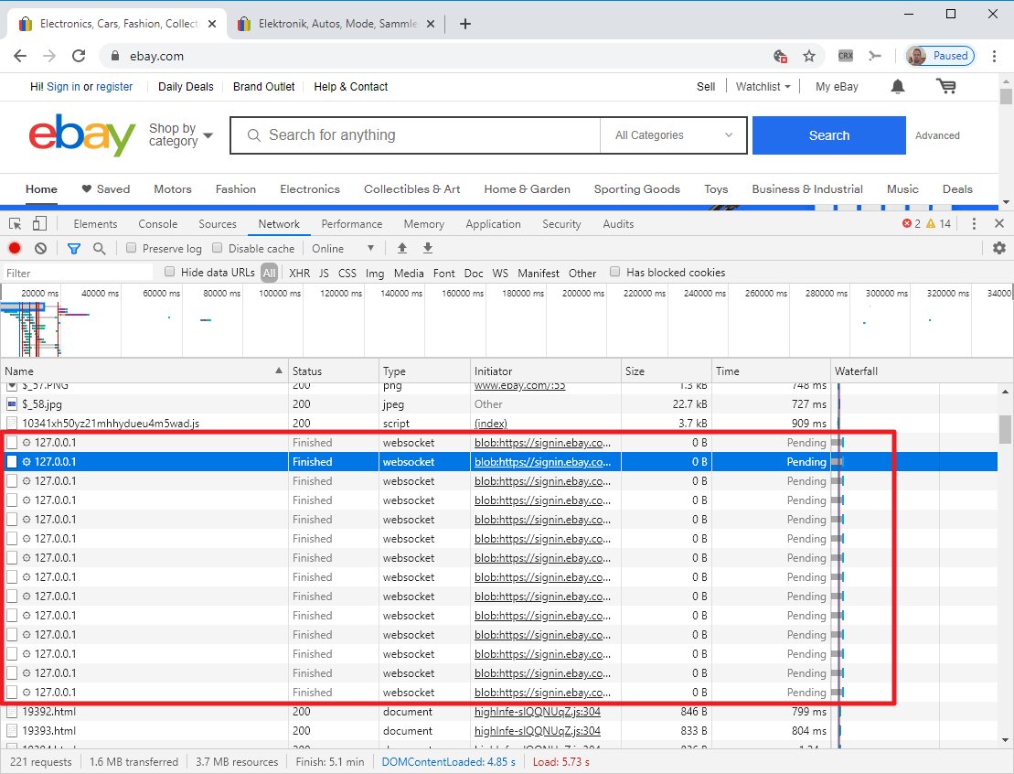
Task: Open the Paused profile button
Action: [x=940, y=56]
